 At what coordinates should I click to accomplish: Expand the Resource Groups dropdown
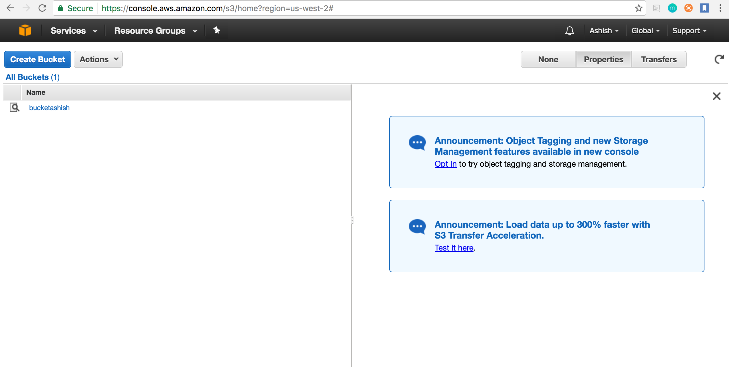(x=156, y=31)
